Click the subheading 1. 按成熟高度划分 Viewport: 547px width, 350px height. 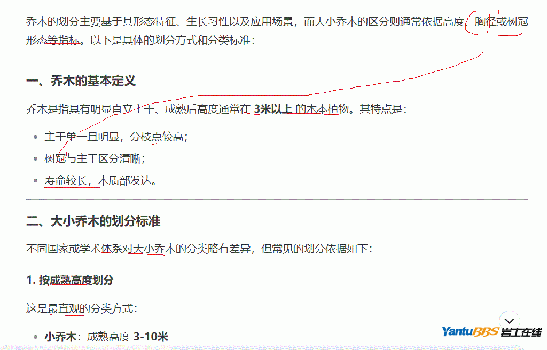(x=69, y=280)
